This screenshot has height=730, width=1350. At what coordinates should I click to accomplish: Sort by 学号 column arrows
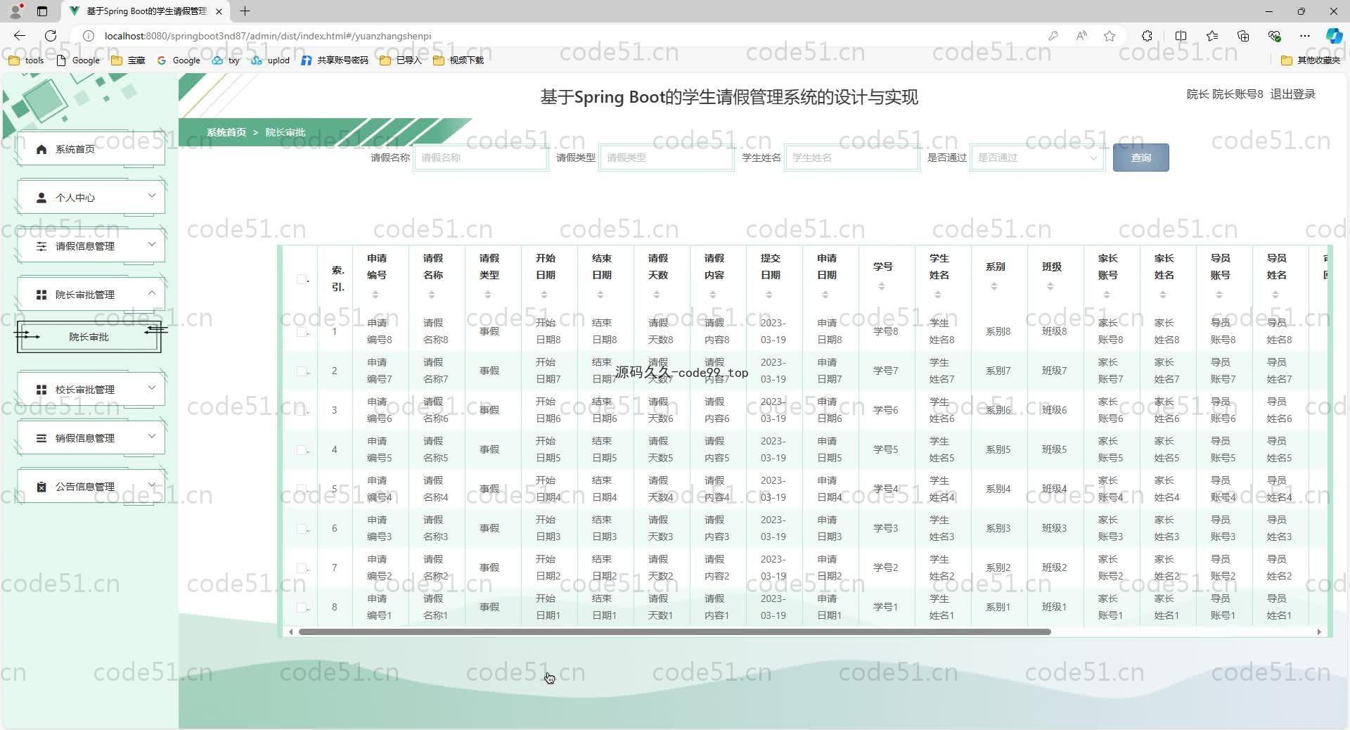pos(882,286)
